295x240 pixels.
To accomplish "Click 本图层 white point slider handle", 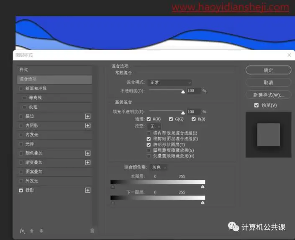I will click(x=203, y=186).
